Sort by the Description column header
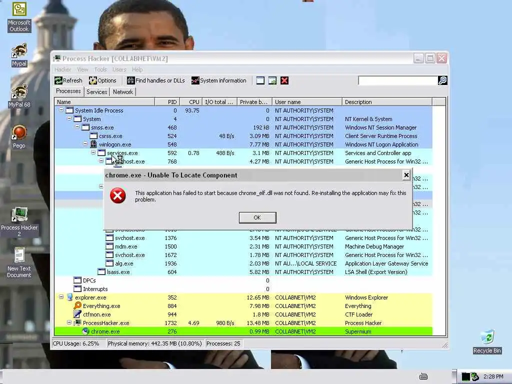 coord(387,102)
